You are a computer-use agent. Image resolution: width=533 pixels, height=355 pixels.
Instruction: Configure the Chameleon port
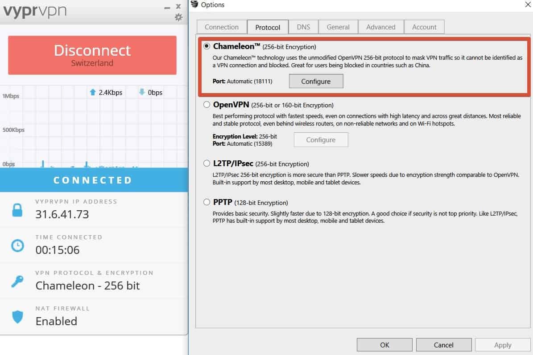click(316, 81)
